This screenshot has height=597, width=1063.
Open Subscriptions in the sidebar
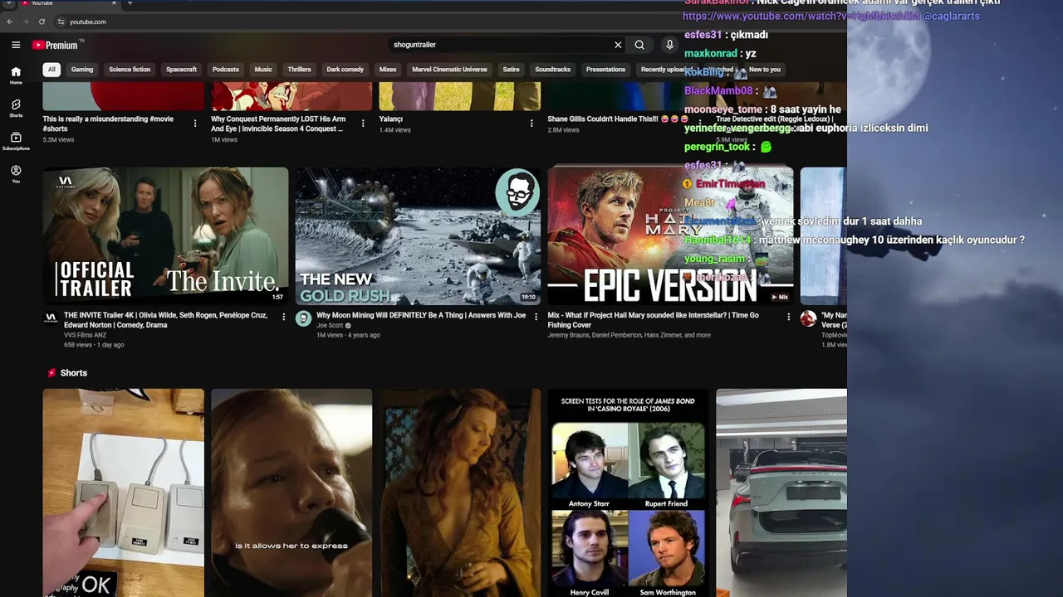[x=16, y=141]
